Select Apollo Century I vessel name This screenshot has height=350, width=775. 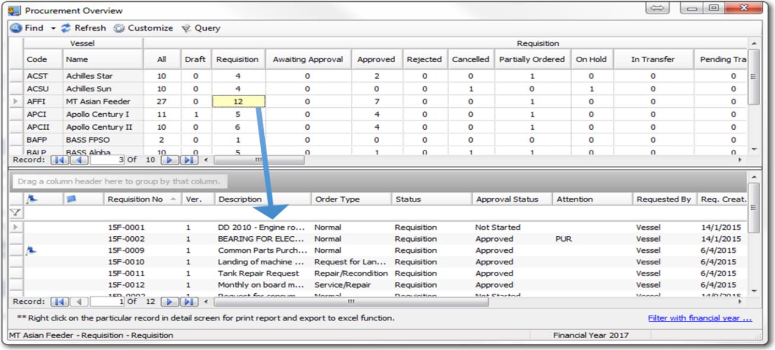pos(98,114)
